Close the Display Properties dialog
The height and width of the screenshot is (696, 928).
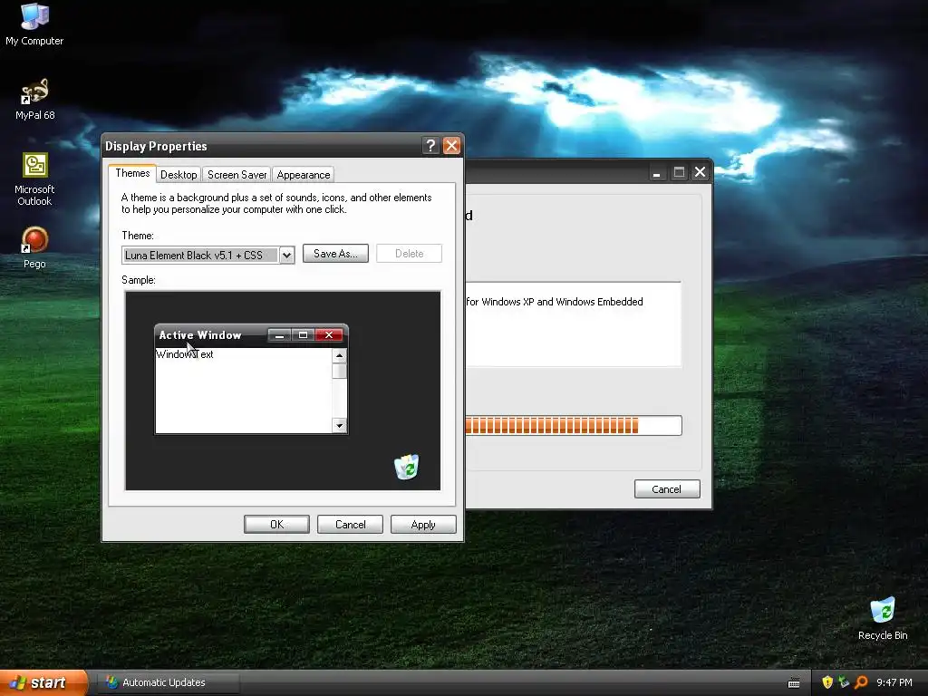point(451,146)
